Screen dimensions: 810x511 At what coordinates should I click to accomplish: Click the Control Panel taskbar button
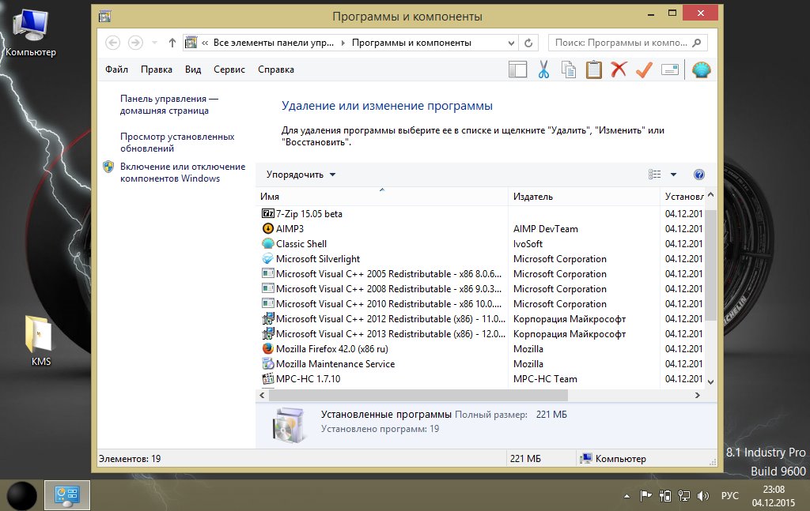point(67,495)
